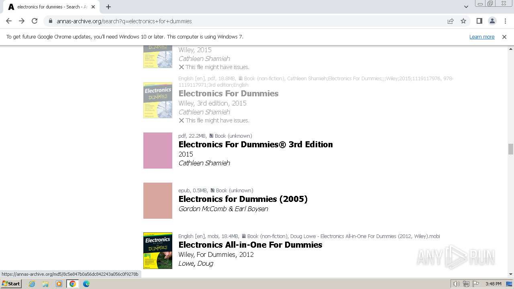Viewport: 514px width, 289px height.
Task: Click scrollbar up arrow
Action: click(x=510, y=49)
